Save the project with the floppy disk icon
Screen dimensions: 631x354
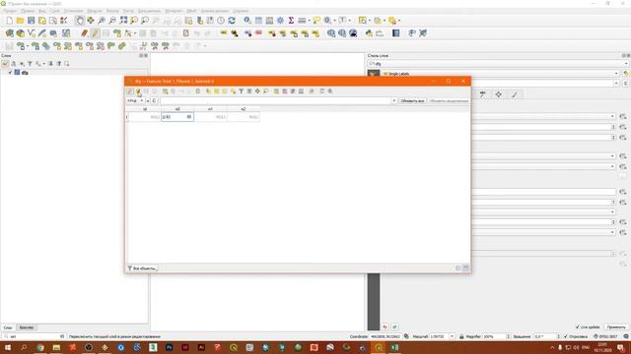tap(31, 20)
